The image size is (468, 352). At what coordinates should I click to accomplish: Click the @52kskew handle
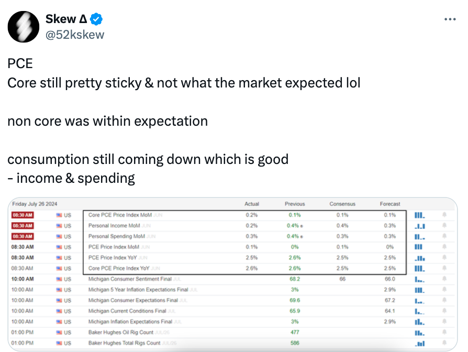tap(75, 35)
